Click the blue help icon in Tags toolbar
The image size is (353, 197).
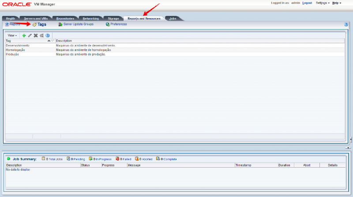click(x=47, y=35)
